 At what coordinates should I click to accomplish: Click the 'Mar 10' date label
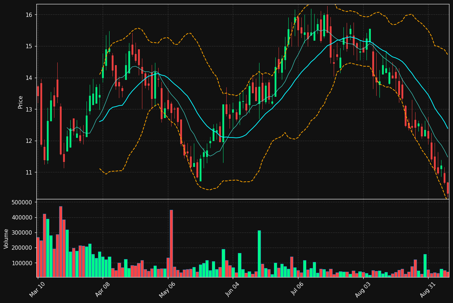(37, 289)
